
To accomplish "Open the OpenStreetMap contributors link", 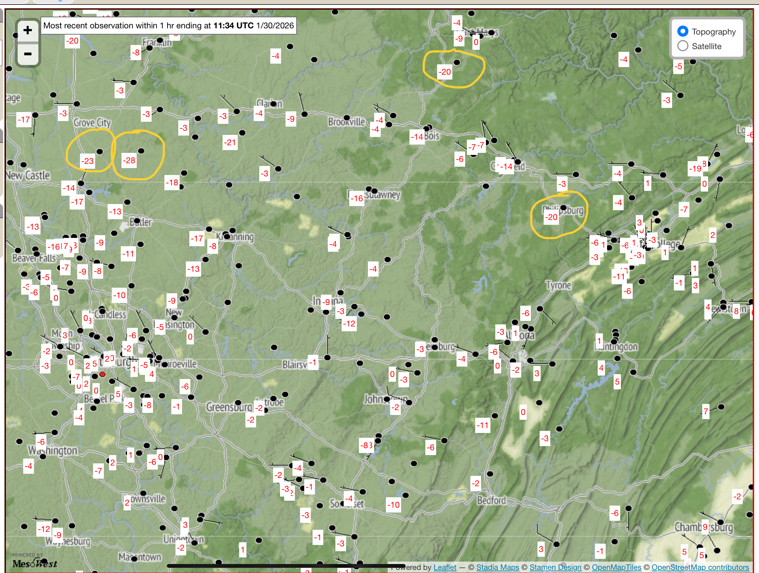I will pyautogui.click(x=700, y=567).
